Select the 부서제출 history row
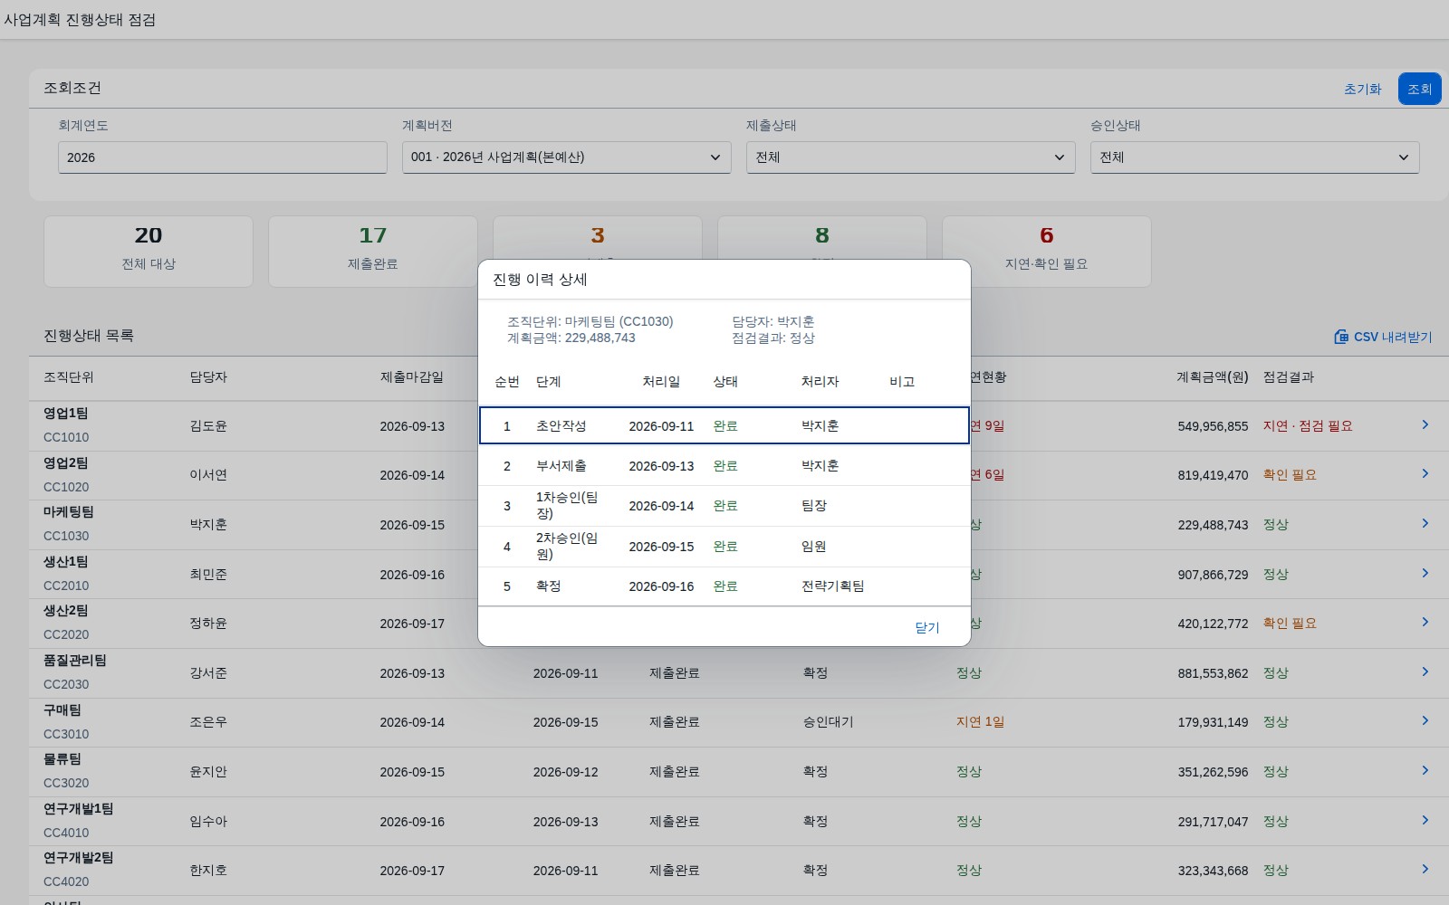Screen dimensions: 1449x905 [x=724, y=466]
